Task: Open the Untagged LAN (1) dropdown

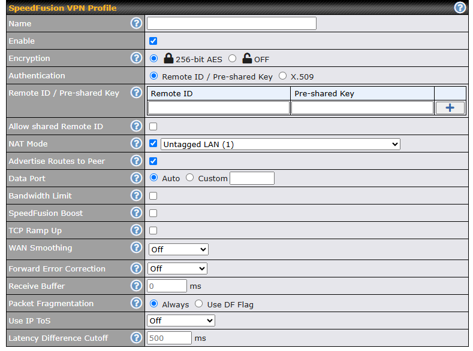Action: (x=281, y=144)
